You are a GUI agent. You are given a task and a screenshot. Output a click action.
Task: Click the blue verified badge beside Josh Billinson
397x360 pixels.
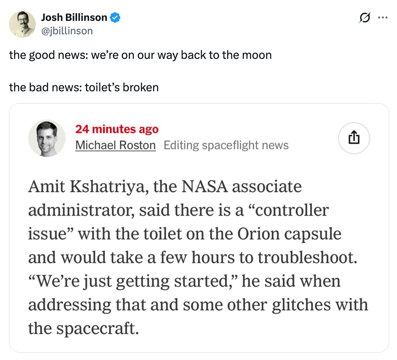[115, 17]
